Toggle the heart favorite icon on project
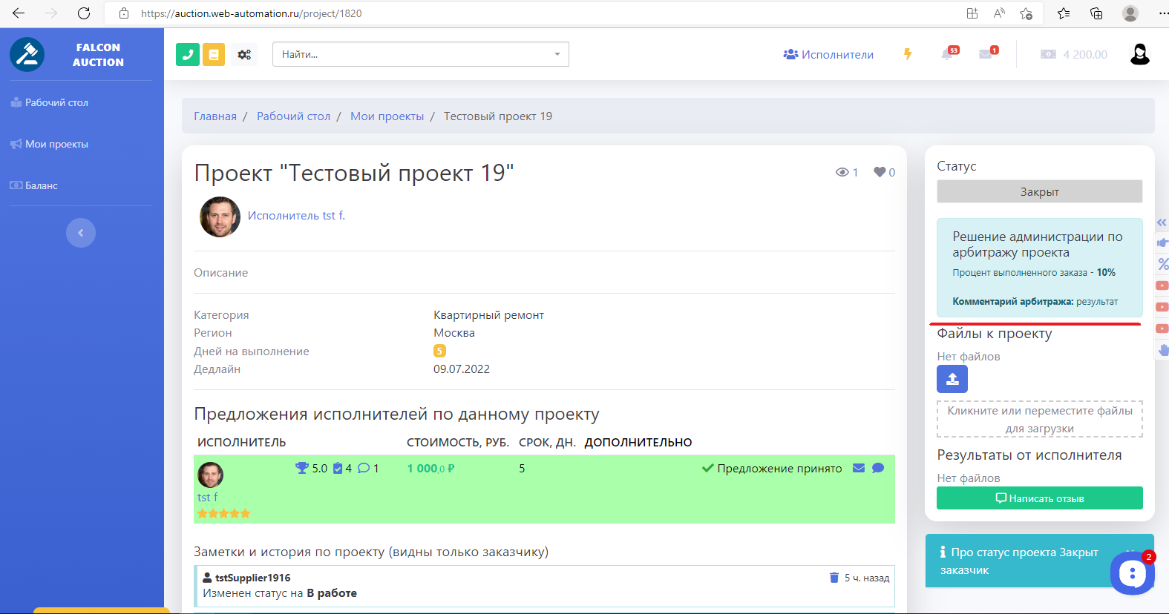The width and height of the screenshot is (1169, 614). click(x=880, y=172)
